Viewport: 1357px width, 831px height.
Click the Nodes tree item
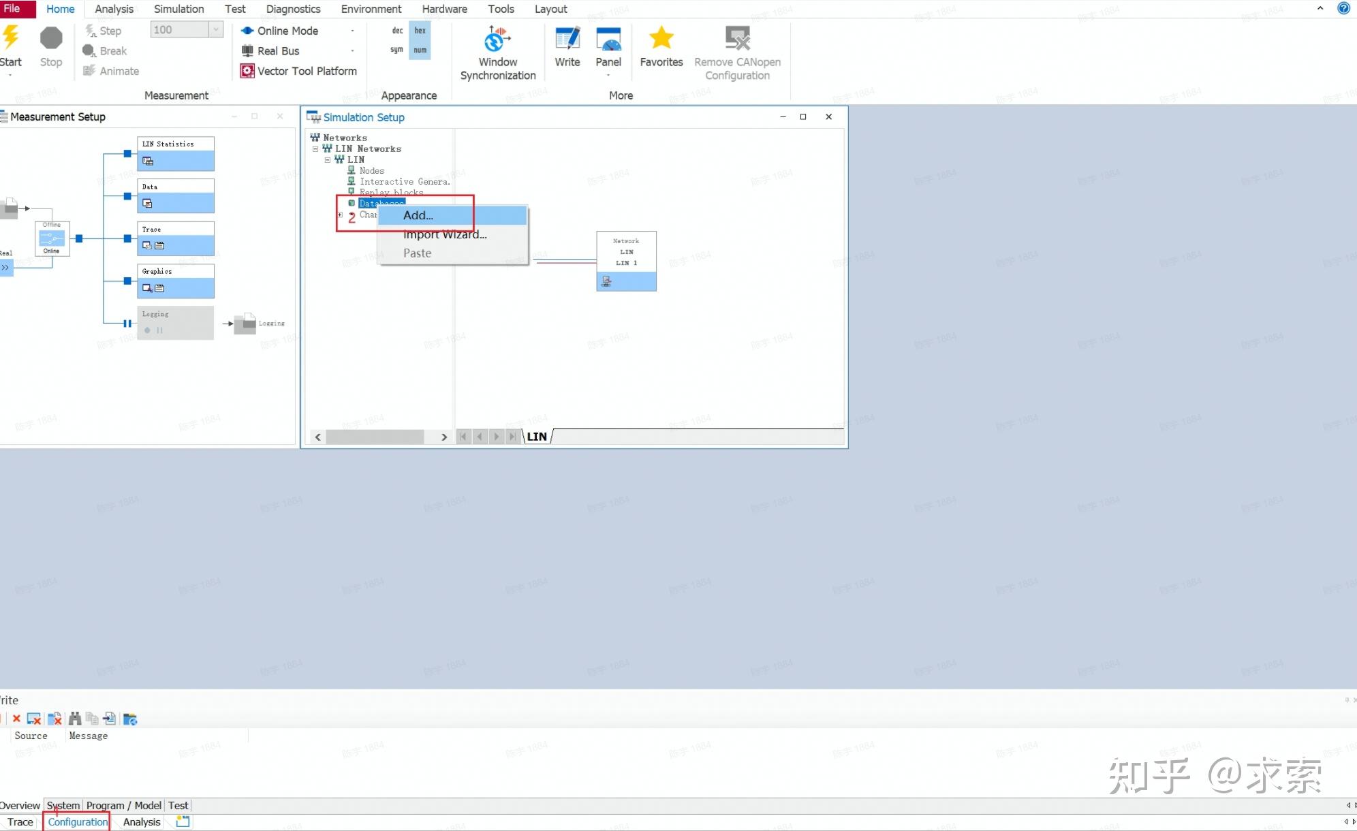[371, 170]
